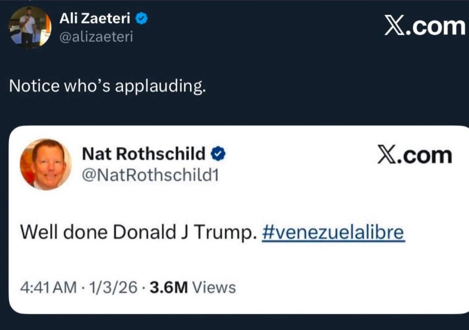Screen dimensions: 469x330
Task: Click the X.com logo inside quoted post
Action: point(415,155)
